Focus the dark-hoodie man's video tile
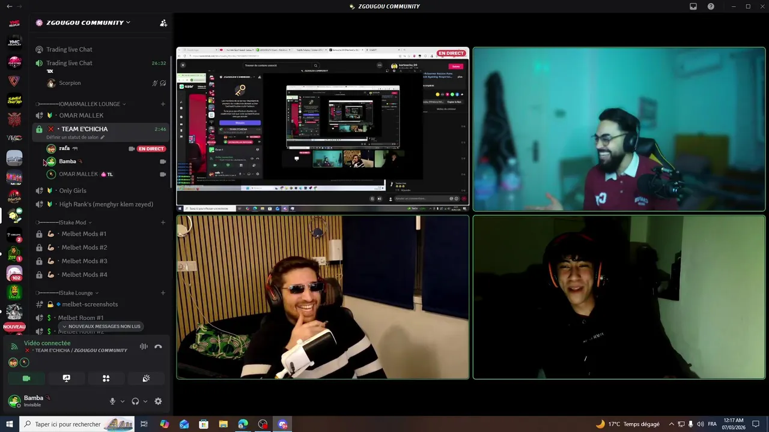Screen dimensions: 769x432 pos(619,298)
